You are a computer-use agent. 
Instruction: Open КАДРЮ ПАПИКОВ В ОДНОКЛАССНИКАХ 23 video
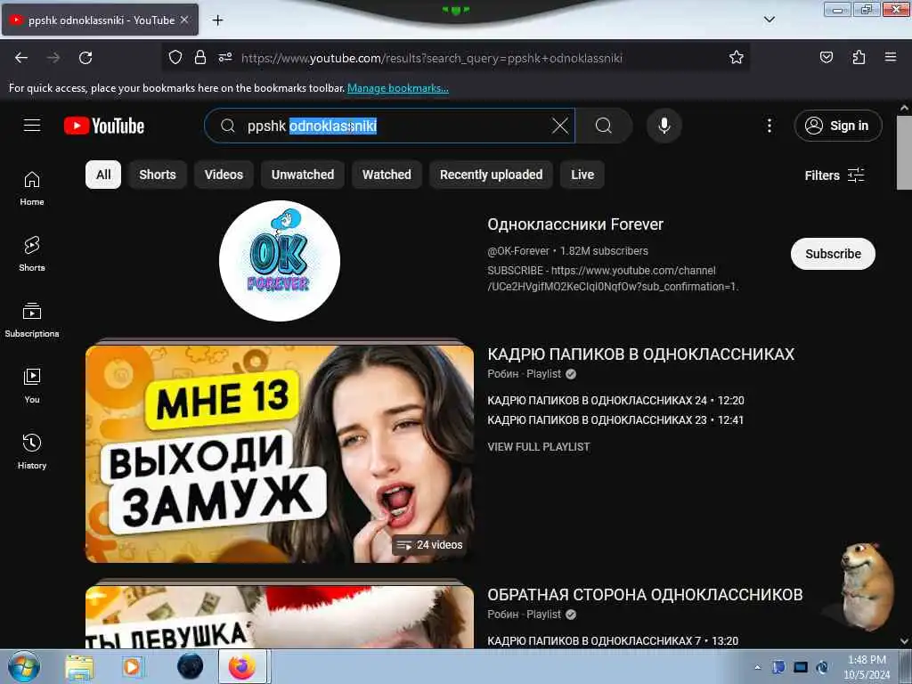click(x=615, y=420)
